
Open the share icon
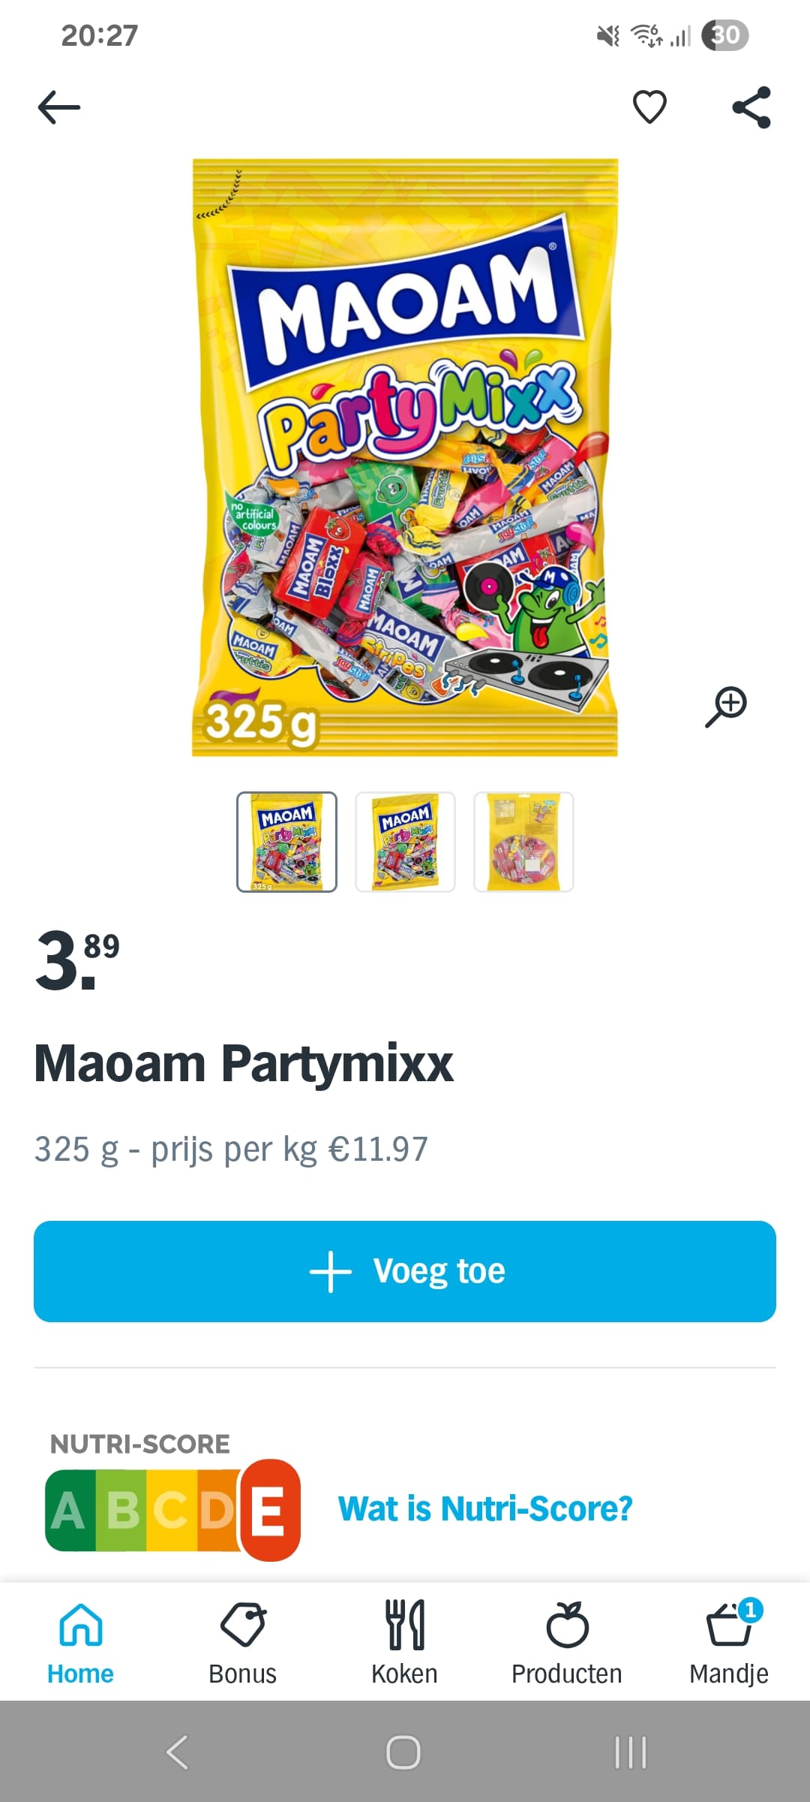pyautogui.click(x=751, y=107)
